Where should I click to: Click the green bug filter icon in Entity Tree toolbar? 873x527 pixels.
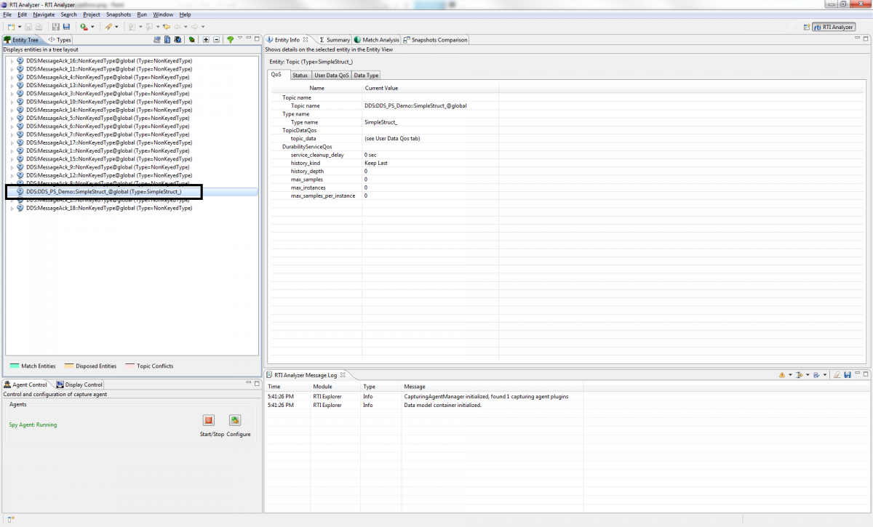pyautogui.click(x=191, y=40)
